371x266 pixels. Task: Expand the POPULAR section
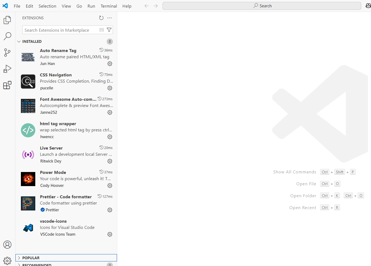66,258
